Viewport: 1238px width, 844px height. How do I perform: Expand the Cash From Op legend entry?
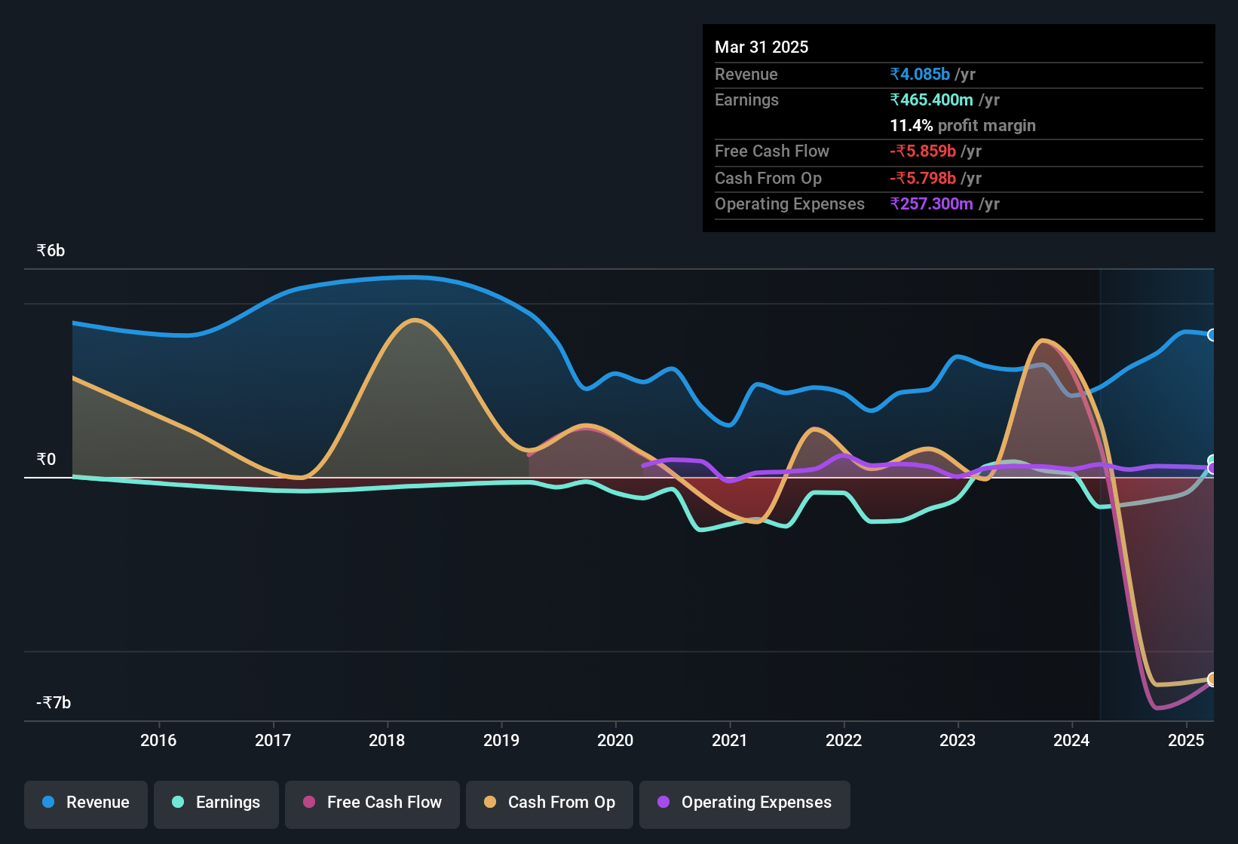(550, 803)
